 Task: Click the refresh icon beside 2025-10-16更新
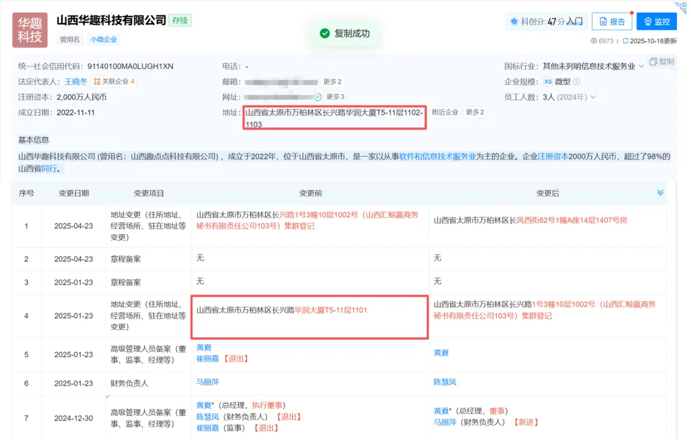[x=625, y=41]
